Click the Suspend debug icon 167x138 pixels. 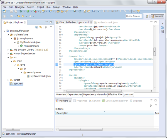pos(108,11)
